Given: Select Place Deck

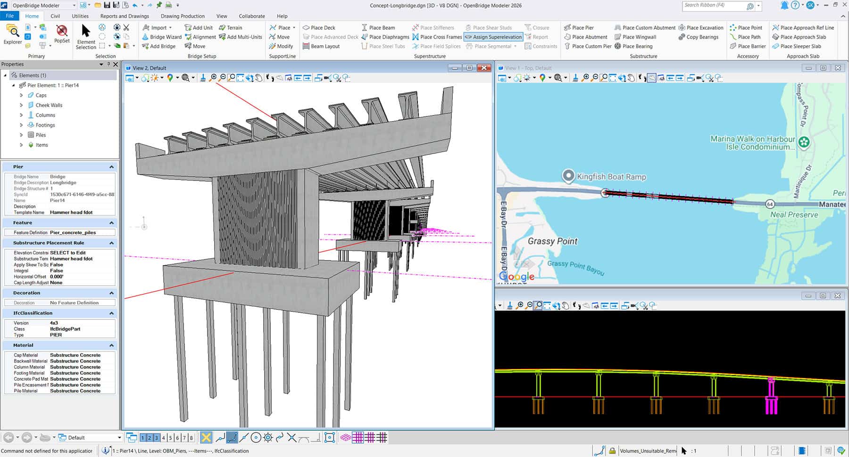Looking at the screenshot, I should [319, 27].
